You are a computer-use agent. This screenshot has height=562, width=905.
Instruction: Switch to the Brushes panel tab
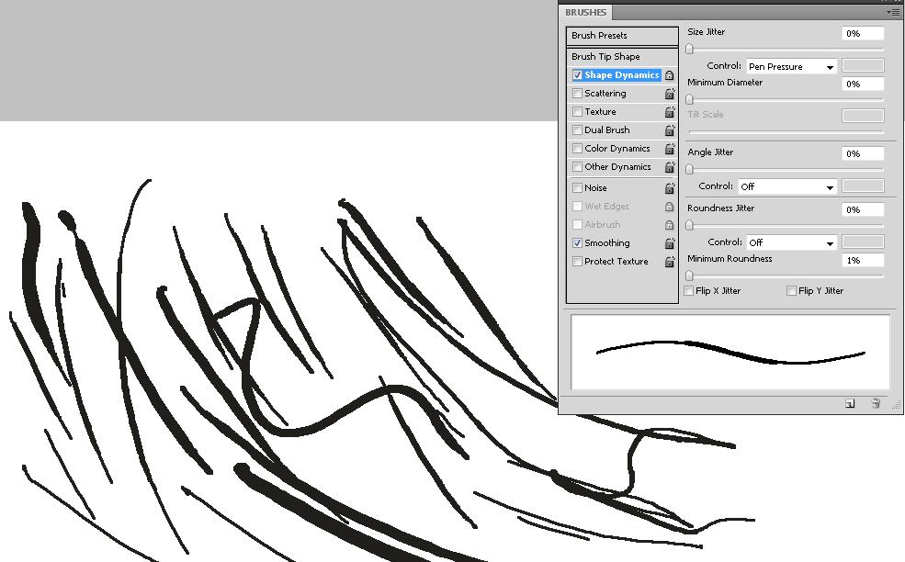[585, 12]
